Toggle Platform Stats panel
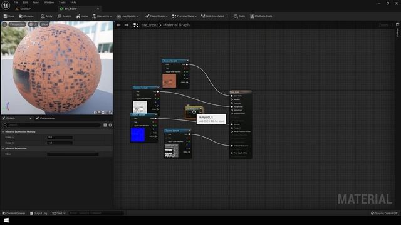401x225 pixels. click(261, 16)
